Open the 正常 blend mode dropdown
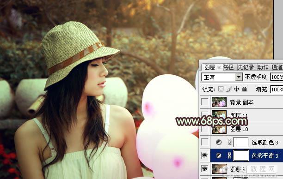 click(239, 77)
